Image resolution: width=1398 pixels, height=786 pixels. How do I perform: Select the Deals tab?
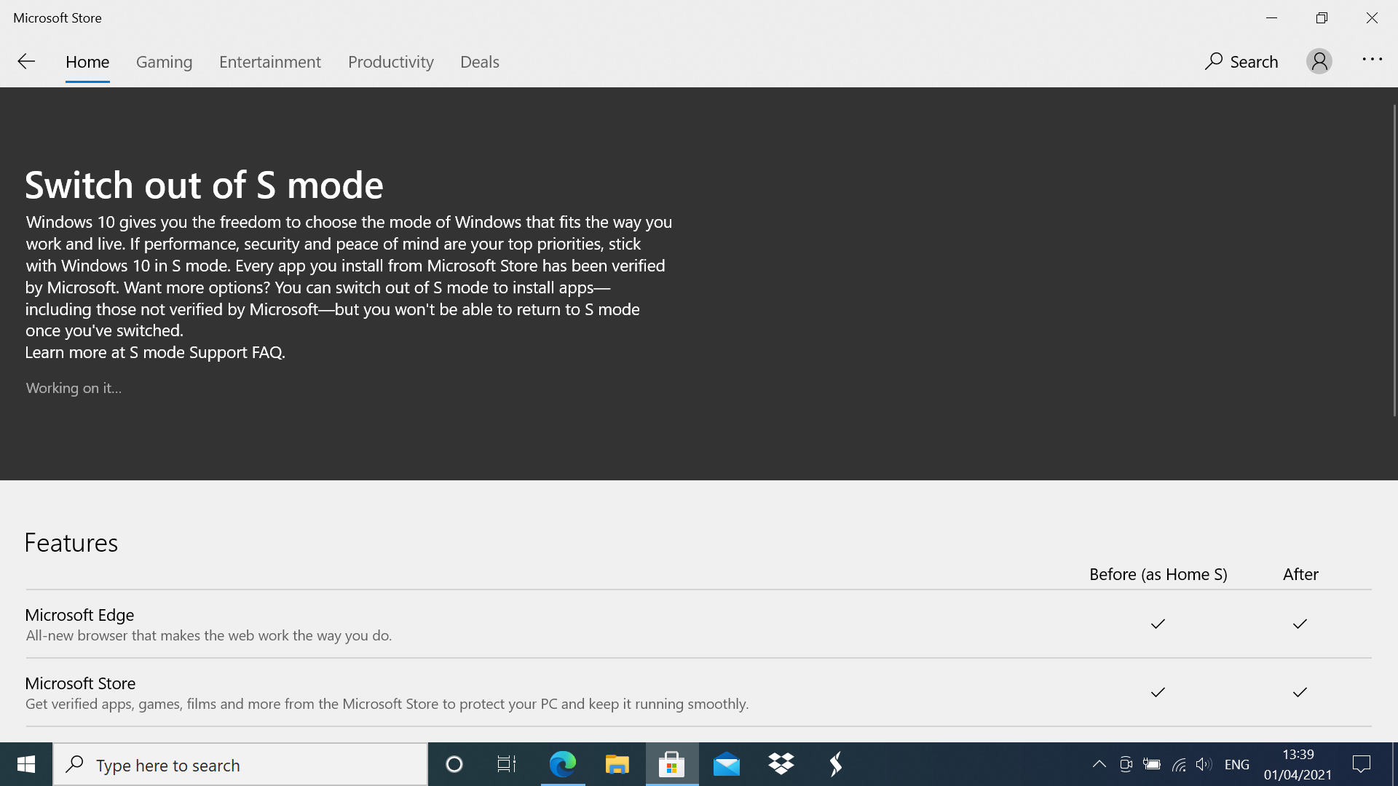pyautogui.click(x=480, y=62)
